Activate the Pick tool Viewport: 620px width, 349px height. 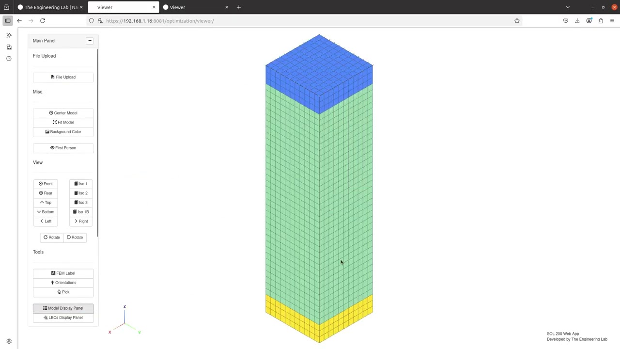pyautogui.click(x=63, y=292)
